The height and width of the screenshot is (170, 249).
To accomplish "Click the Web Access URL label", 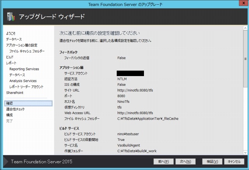I will 77,113.
